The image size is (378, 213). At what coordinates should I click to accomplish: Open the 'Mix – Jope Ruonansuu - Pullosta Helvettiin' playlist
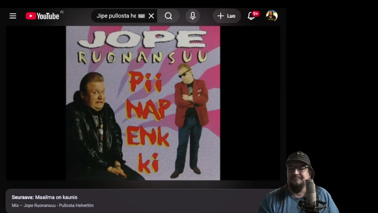[53, 205]
